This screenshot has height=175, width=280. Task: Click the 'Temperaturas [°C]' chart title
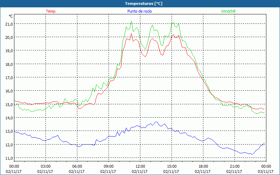click(x=143, y=3)
